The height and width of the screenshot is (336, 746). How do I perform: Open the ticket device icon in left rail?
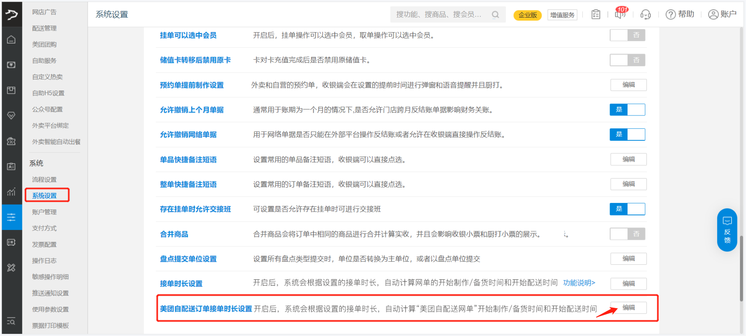point(12,242)
